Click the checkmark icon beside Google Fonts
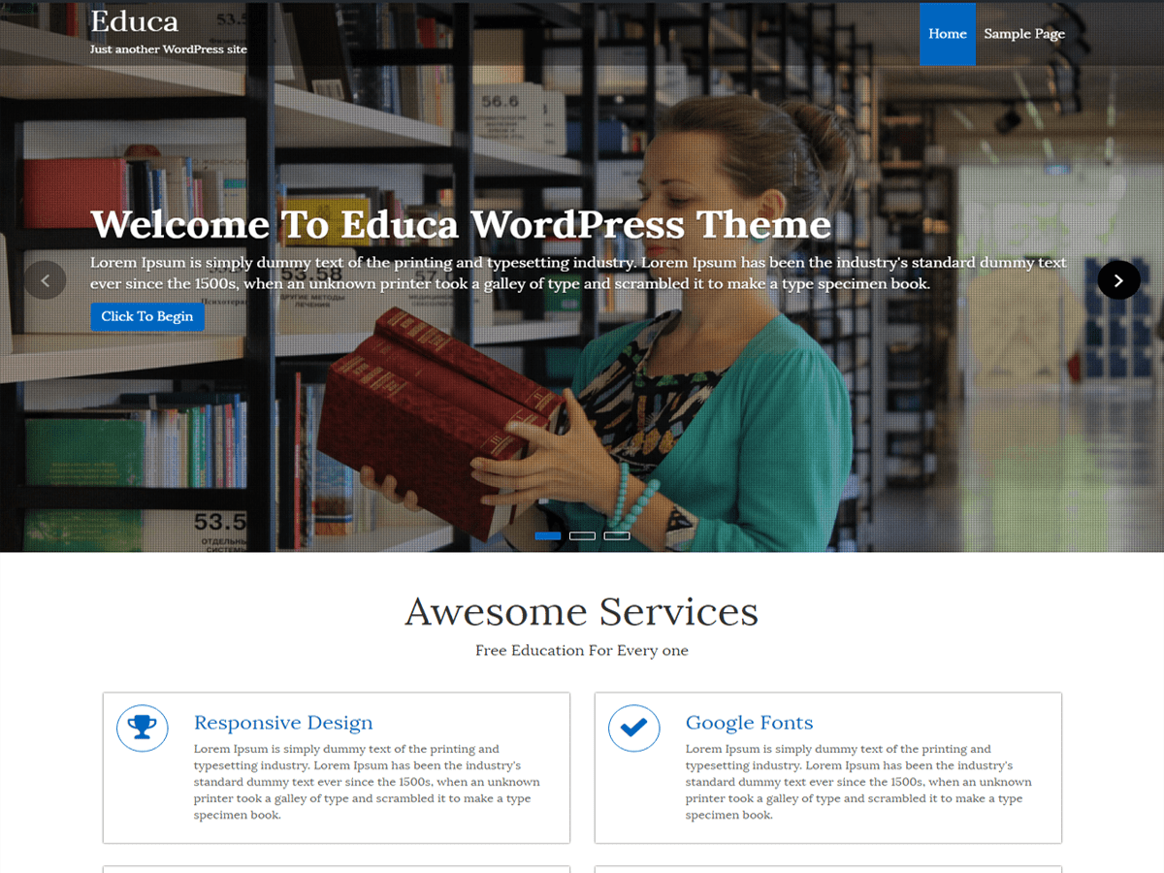 pyautogui.click(x=634, y=727)
